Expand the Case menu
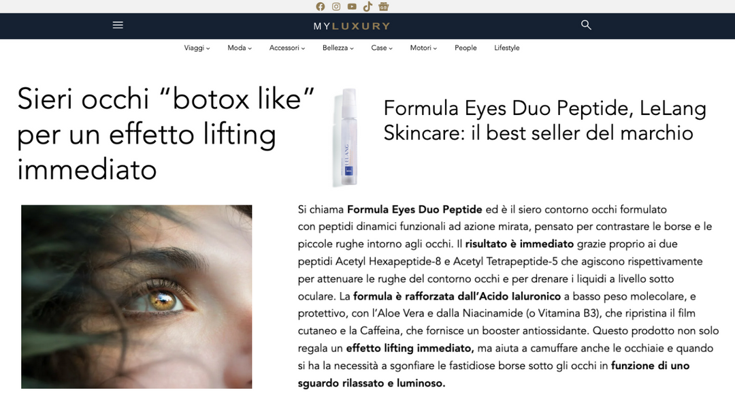735x414 pixels. (382, 48)
